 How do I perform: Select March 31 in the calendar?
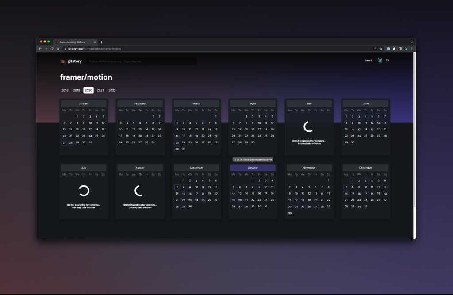coord(184,149)
